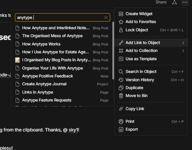The width and height of the screenshot is (192, 150).
Task: Click the anytype search input field
Action: (62, 18)
